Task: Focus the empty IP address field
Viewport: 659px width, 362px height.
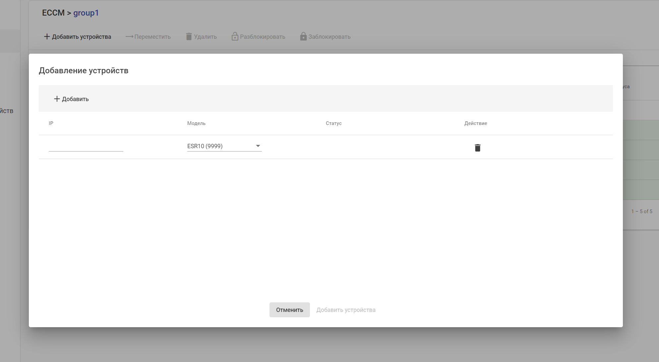Action: tap(86, 146)
